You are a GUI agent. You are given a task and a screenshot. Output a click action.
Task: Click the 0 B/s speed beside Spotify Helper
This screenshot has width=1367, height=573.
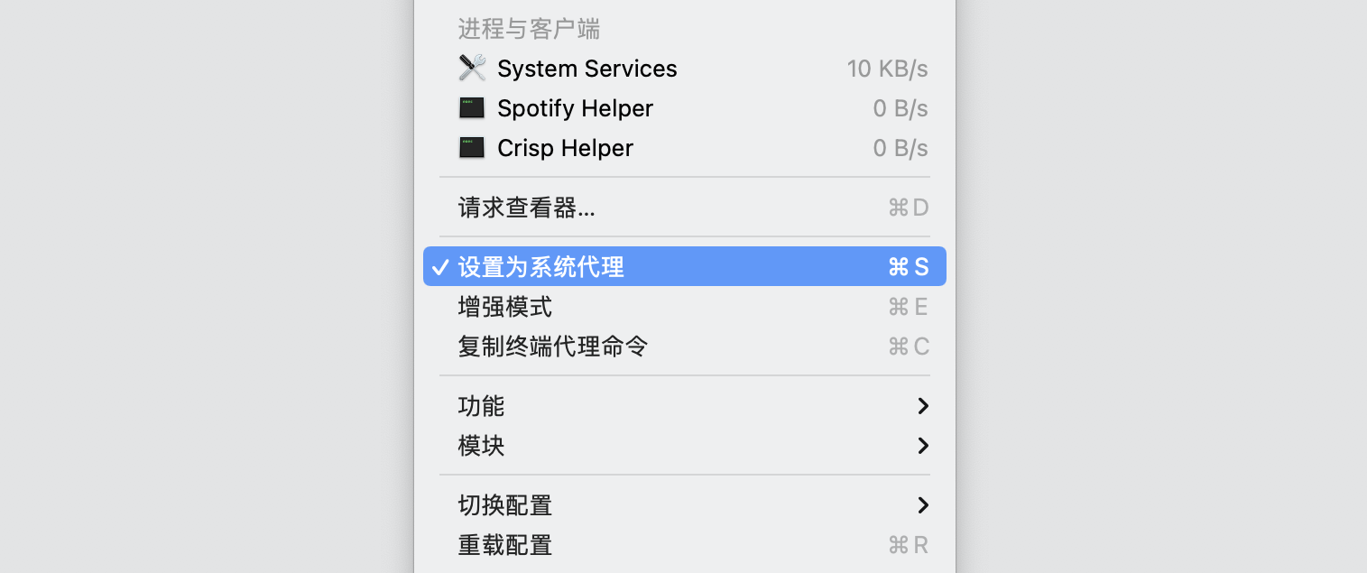901,108
